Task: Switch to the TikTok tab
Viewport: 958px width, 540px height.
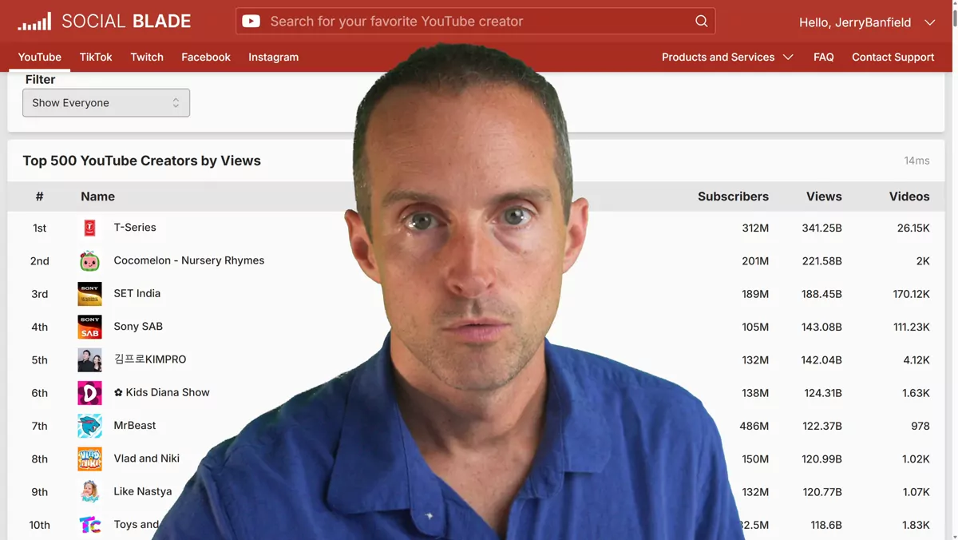Action: click(x=96, y=57)
